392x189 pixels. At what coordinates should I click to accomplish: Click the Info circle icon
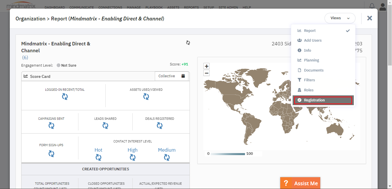pos(300,50)
